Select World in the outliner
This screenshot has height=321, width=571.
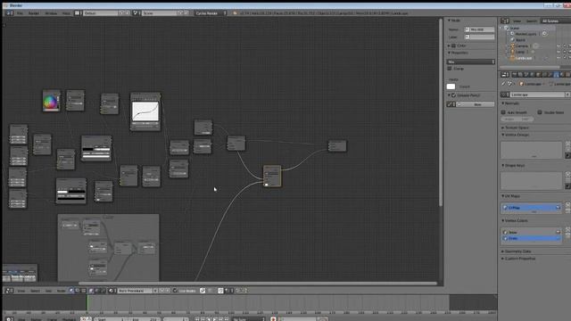[521, 40]
